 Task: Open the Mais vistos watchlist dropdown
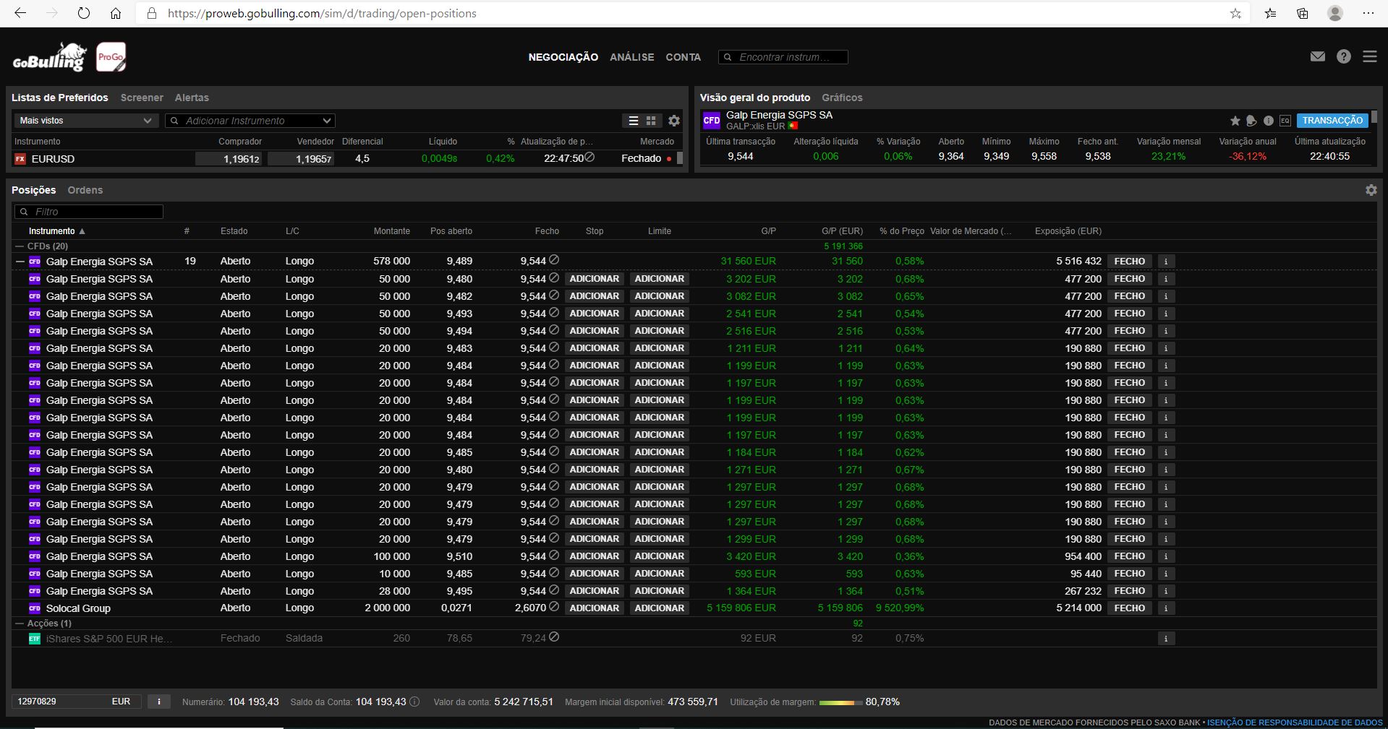[85, 121]
